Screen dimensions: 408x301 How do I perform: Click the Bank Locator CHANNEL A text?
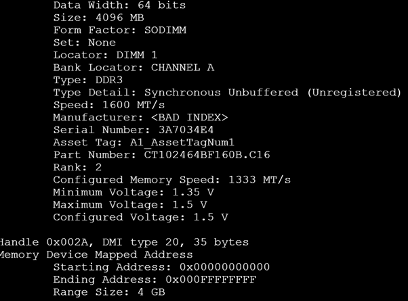click(x=134, y=67)
